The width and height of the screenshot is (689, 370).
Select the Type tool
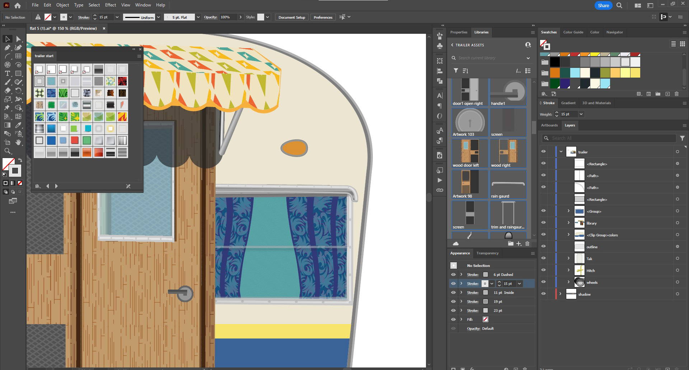pyautogui.click(x=8, y=73)
